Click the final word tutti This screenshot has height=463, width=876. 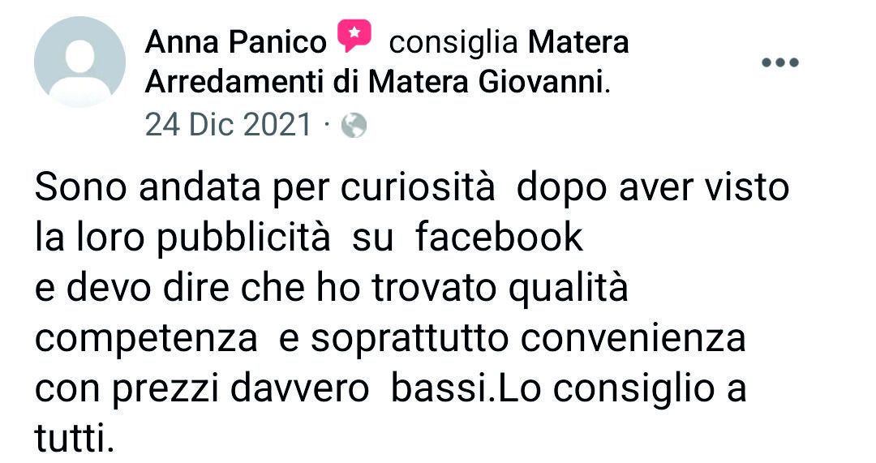[75, 437]
